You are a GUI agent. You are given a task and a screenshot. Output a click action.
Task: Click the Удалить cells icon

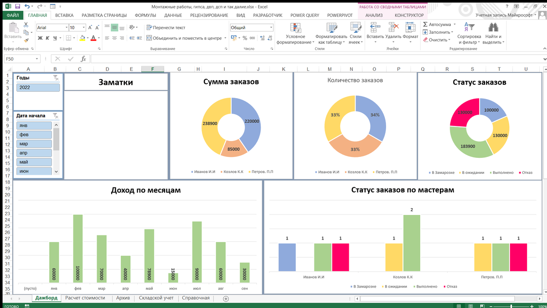(x=393, y=27)
